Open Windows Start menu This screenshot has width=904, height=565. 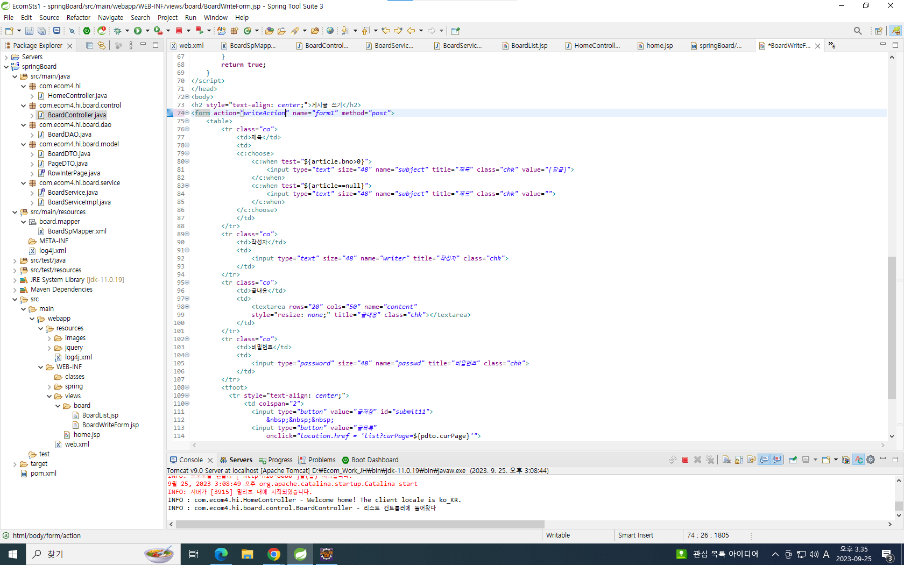tap(13, 554)
